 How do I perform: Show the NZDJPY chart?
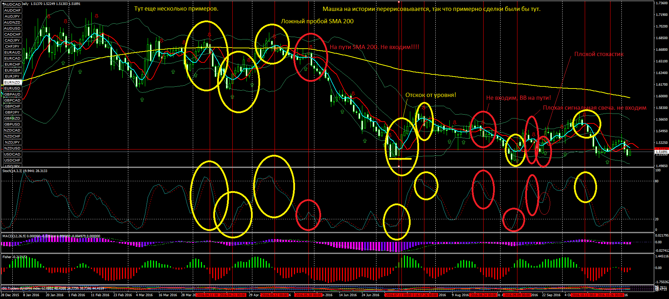12,142
